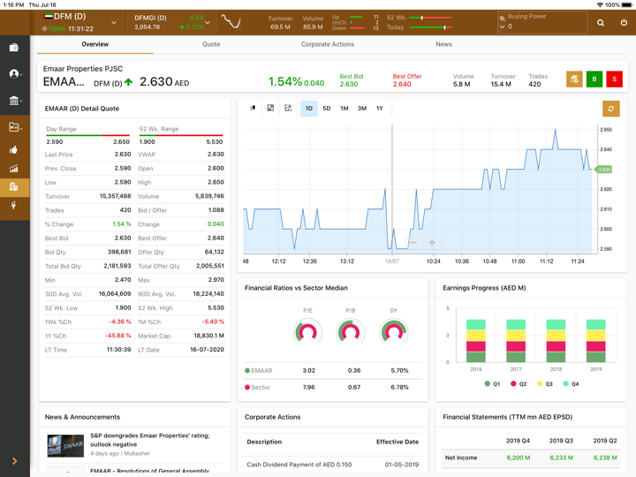Viewport: 636px width, 477px height.
Task: Refresh the price chart
Action: 610,109
